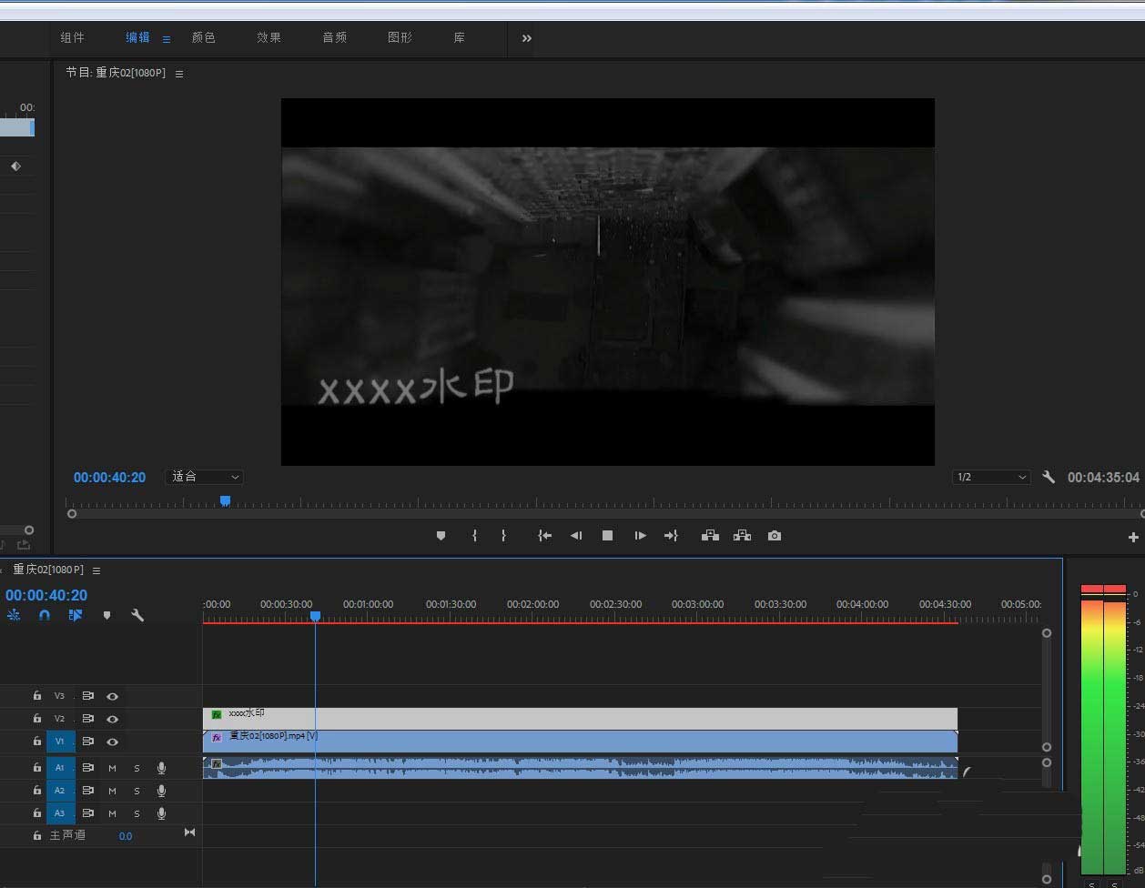
Task: Hide the V2 track with eye icon
Action: tap(113, 719)
